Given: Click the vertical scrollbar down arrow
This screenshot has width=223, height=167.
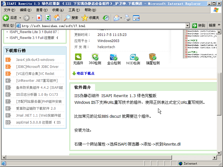Looking at the screenshot, I should pyautogui.click(x=219, y=153).
